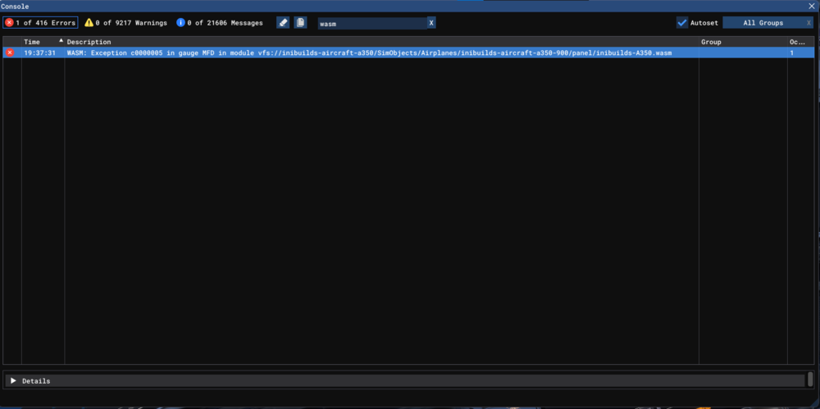Click in the wasm search field
This screenshot has height=409, width=820.
pyautogui.click(x=371, y=23)
